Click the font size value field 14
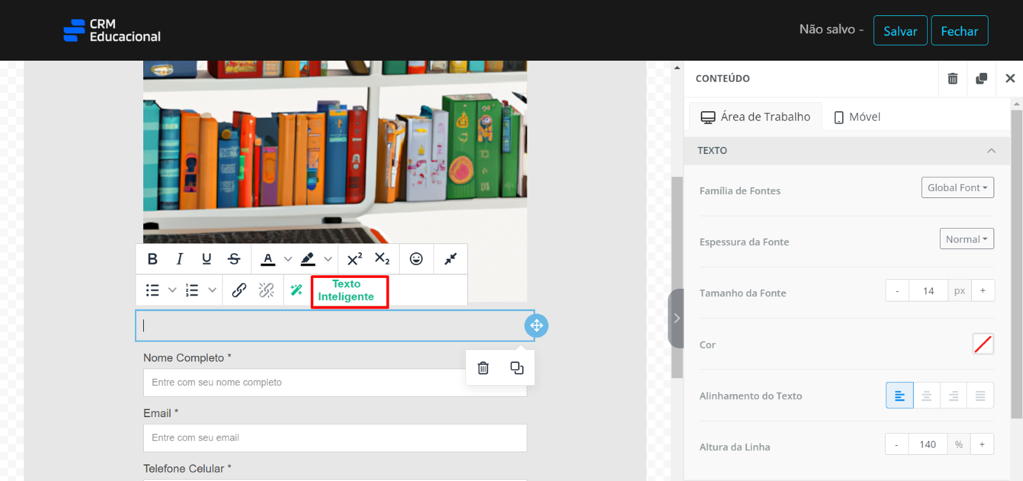This screenshot has width=1023, height=481. [x=928, y=291]
